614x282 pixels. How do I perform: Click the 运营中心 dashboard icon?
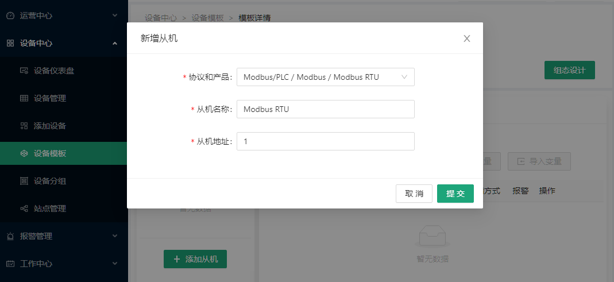(x=10, y=16)
